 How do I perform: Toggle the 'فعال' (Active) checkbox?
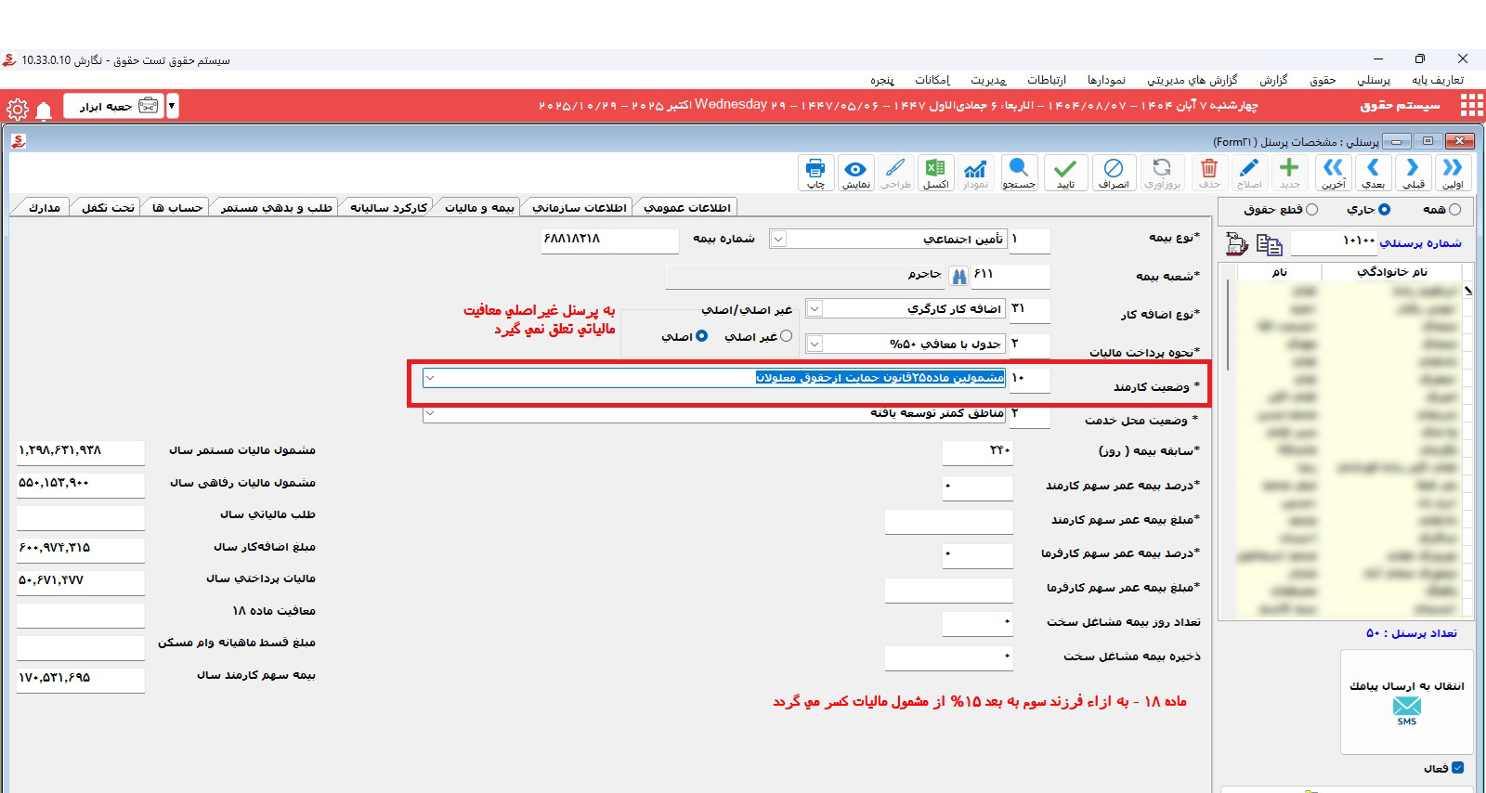click(x=1457, y=768)
